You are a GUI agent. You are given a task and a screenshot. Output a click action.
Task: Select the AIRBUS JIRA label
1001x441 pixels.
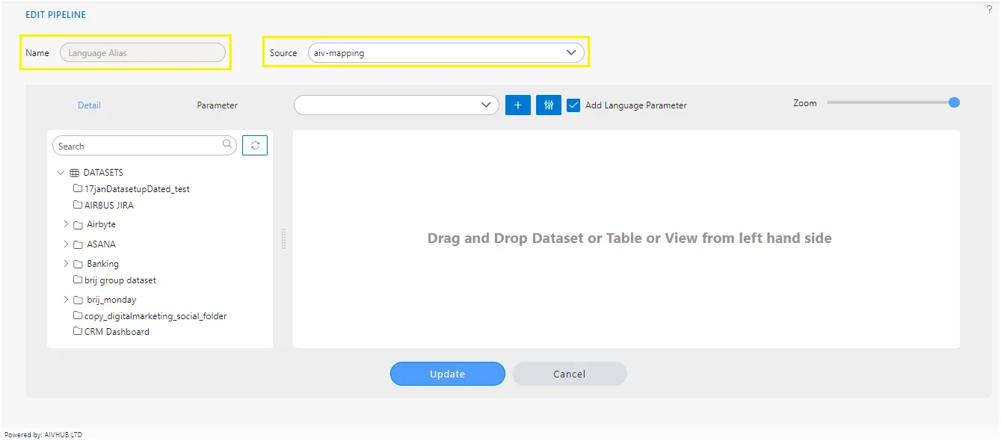pos(109,205)
